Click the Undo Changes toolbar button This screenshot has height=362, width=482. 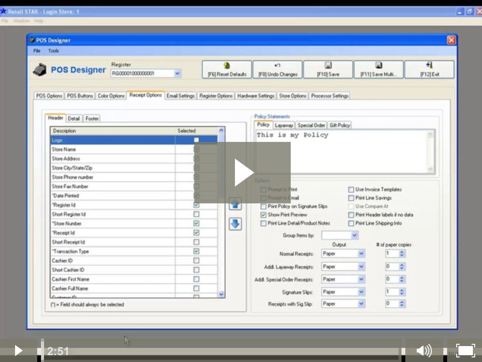click(278, 69)
